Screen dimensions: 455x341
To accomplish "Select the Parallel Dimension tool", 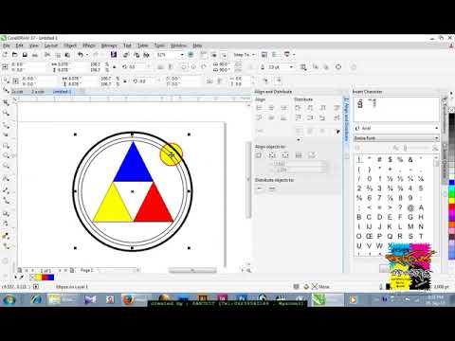I will [6, 190].
